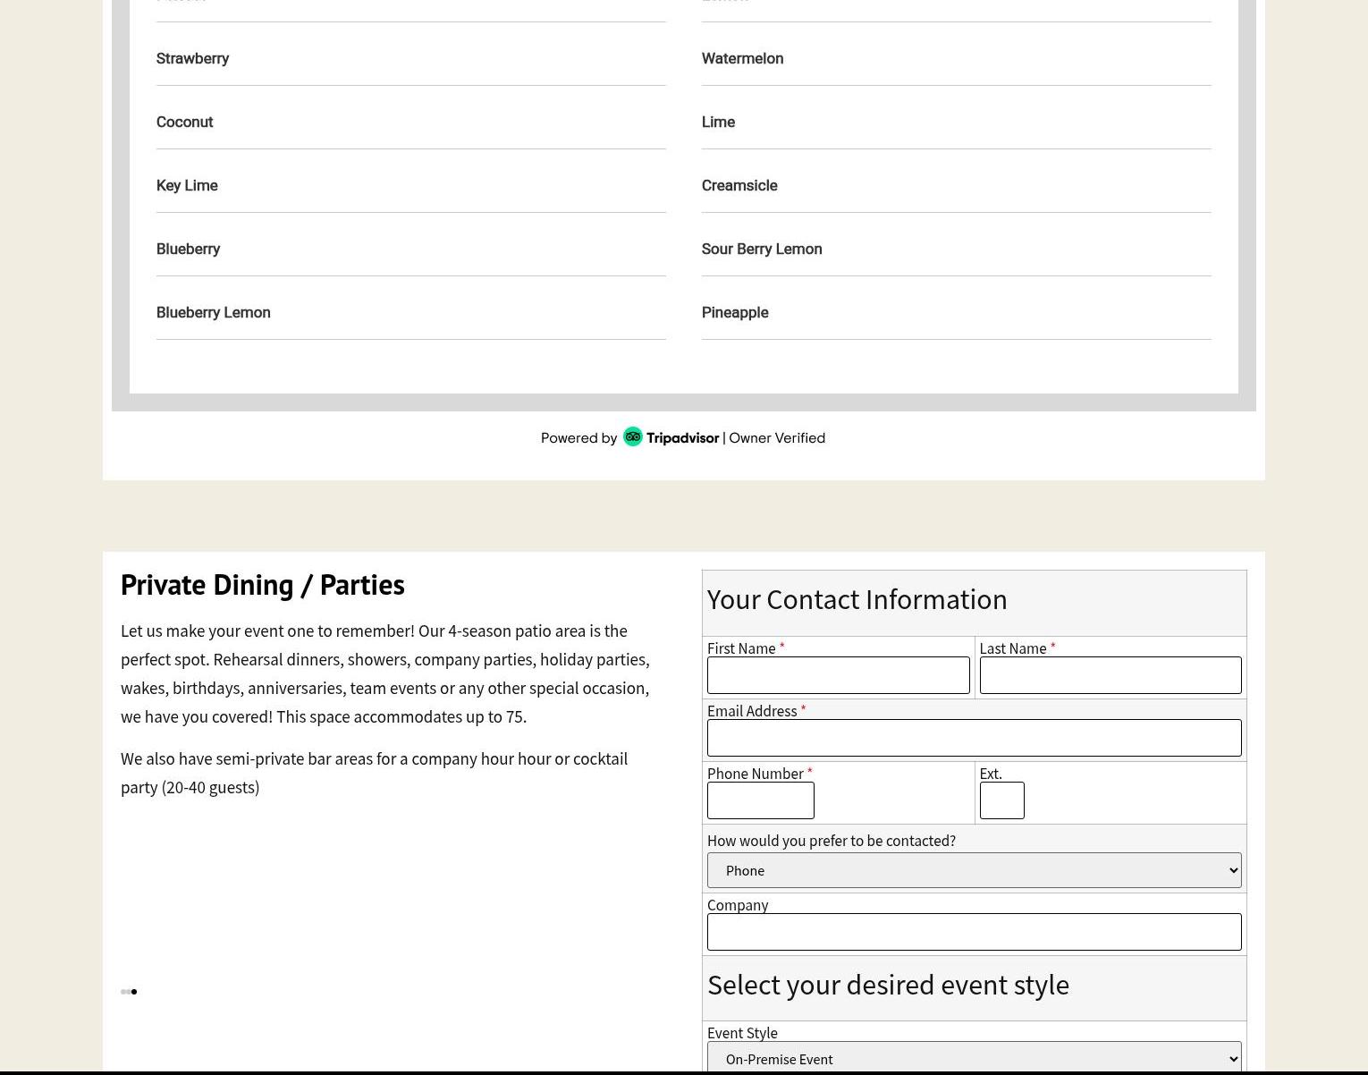This screenshot has width=1368, height=1075.
Task: Select the Email Address field
Action: click(x=974, y=738)
